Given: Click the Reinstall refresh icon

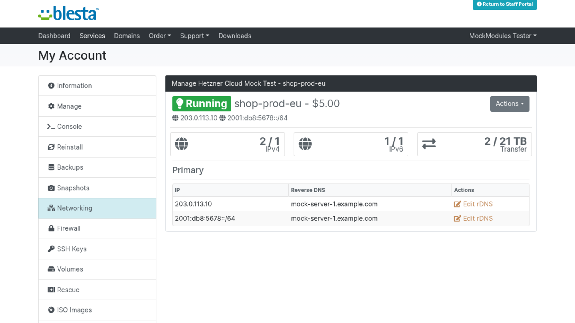Looking at the screenshot, I should pyautogui.click(x=51, y=147).
